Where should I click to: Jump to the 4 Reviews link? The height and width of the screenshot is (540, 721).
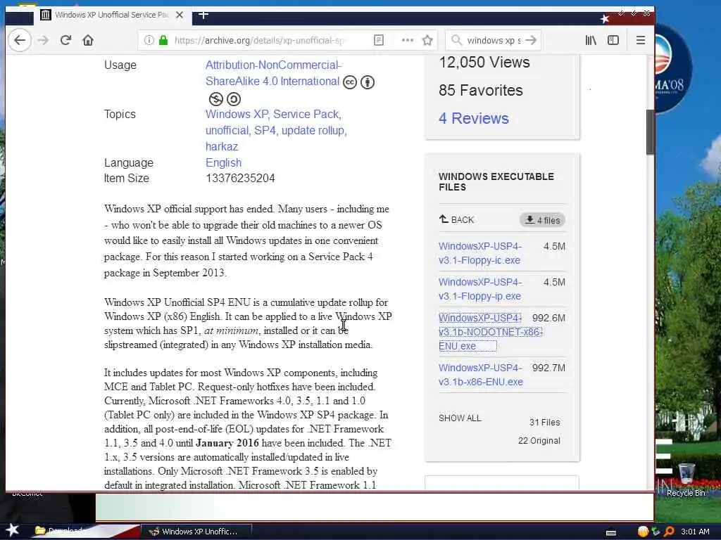pyautogui.click(x=474, y=118)
